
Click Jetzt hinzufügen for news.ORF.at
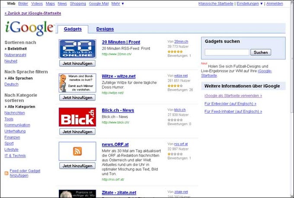click(x=77, y=166)
